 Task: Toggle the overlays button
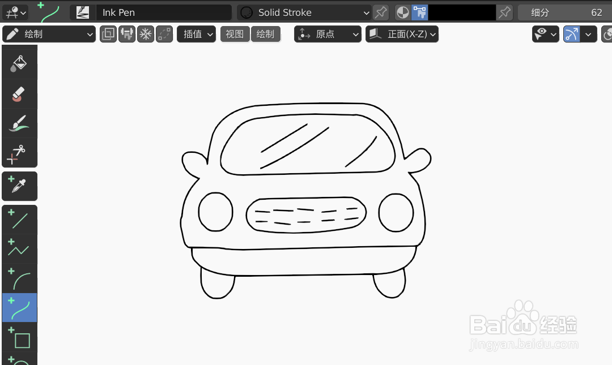(x=607, y=35)
